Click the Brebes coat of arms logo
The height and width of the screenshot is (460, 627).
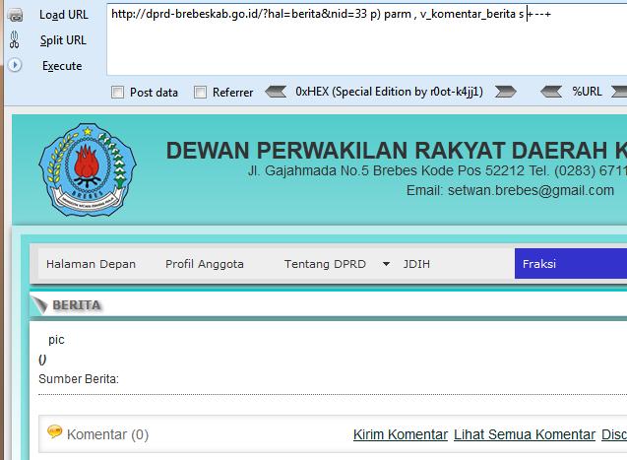(x=88, y=170)
